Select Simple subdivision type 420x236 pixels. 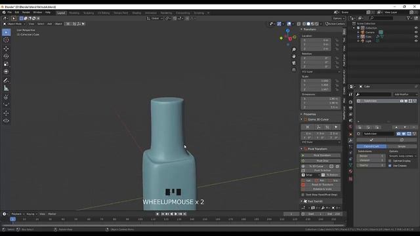pos(402,146)
